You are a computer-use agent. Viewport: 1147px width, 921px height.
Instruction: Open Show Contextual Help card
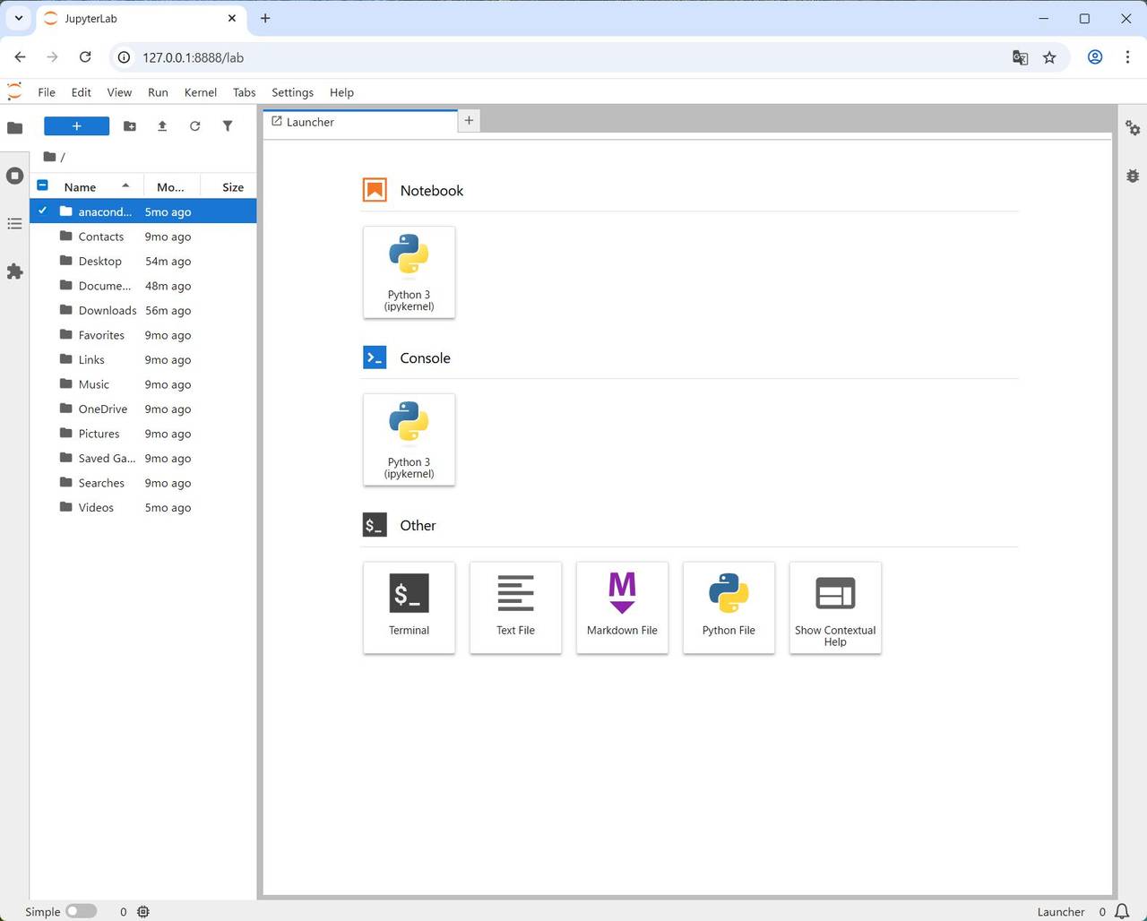pos(835,607)
